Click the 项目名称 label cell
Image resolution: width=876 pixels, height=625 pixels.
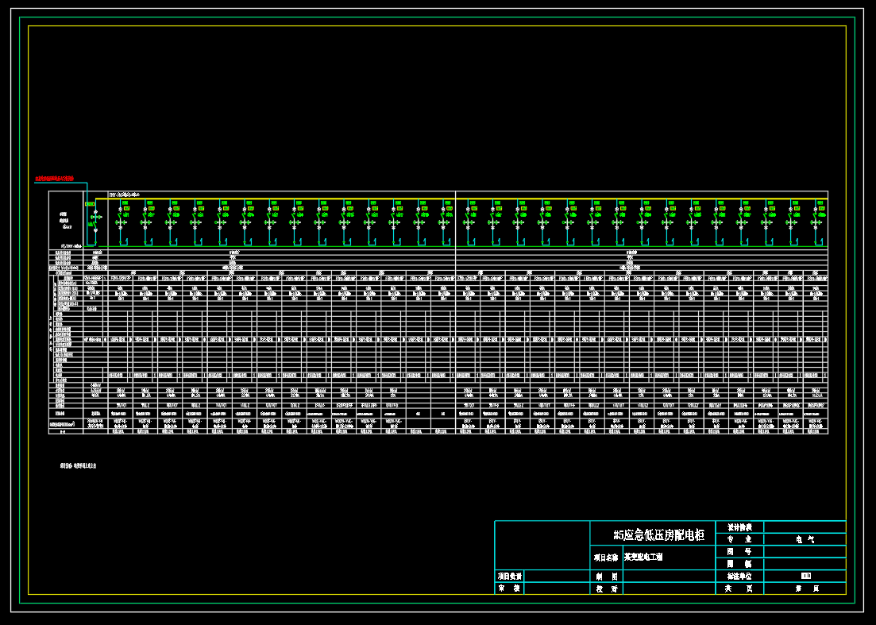pos(606,557)
